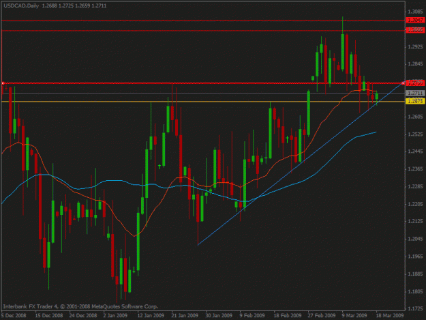Screen dimensions: 426x320
Task: Click the 1.1805 price axis label
Action: pos(415,291)
